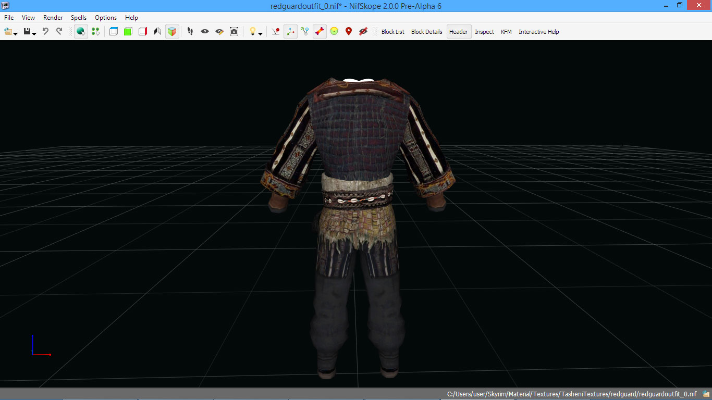Open Interactive Help

[x=538, y=32]
